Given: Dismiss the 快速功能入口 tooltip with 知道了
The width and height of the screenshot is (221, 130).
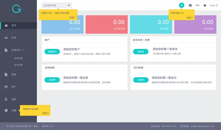Looking at the screenshot, I should click(x=190, y=18).
